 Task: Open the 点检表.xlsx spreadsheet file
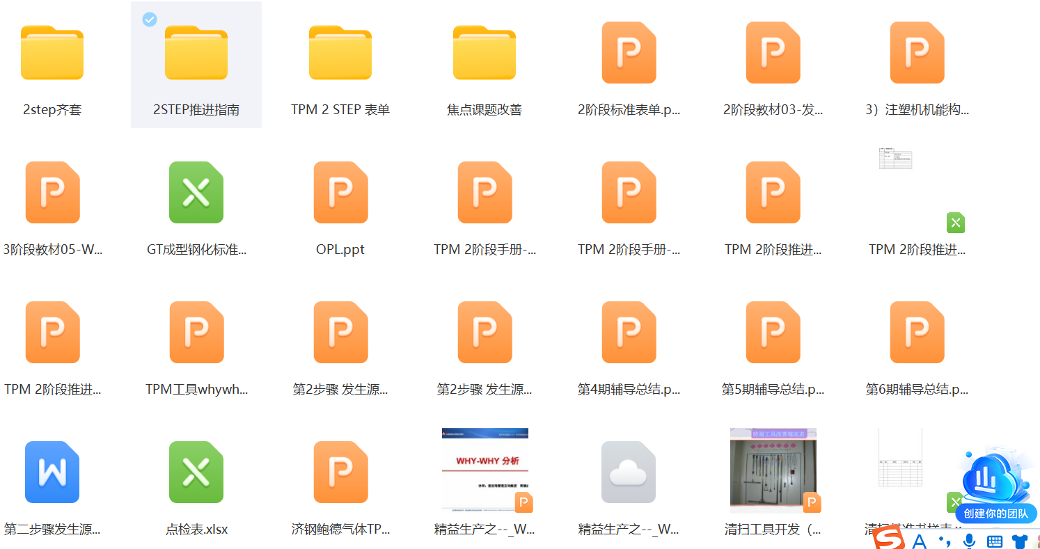(196, 472)
